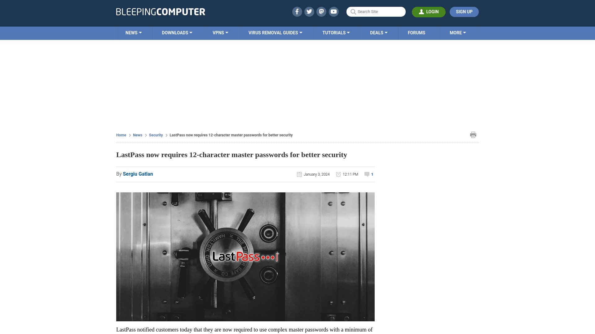595x334 pixels.
Task: Open BleepingComputer YouTube channel
Action: click(x=334, y=11)
